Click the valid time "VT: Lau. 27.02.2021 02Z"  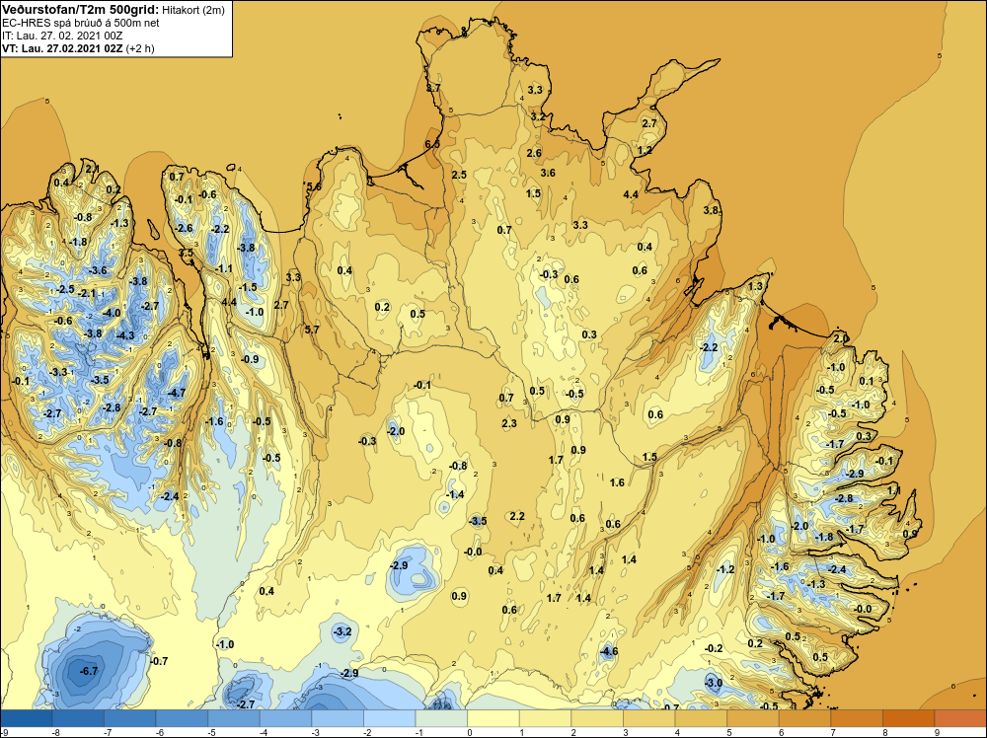(62, 47)
